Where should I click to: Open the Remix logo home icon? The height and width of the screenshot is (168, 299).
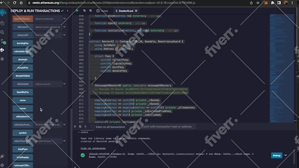coord(3,13)
